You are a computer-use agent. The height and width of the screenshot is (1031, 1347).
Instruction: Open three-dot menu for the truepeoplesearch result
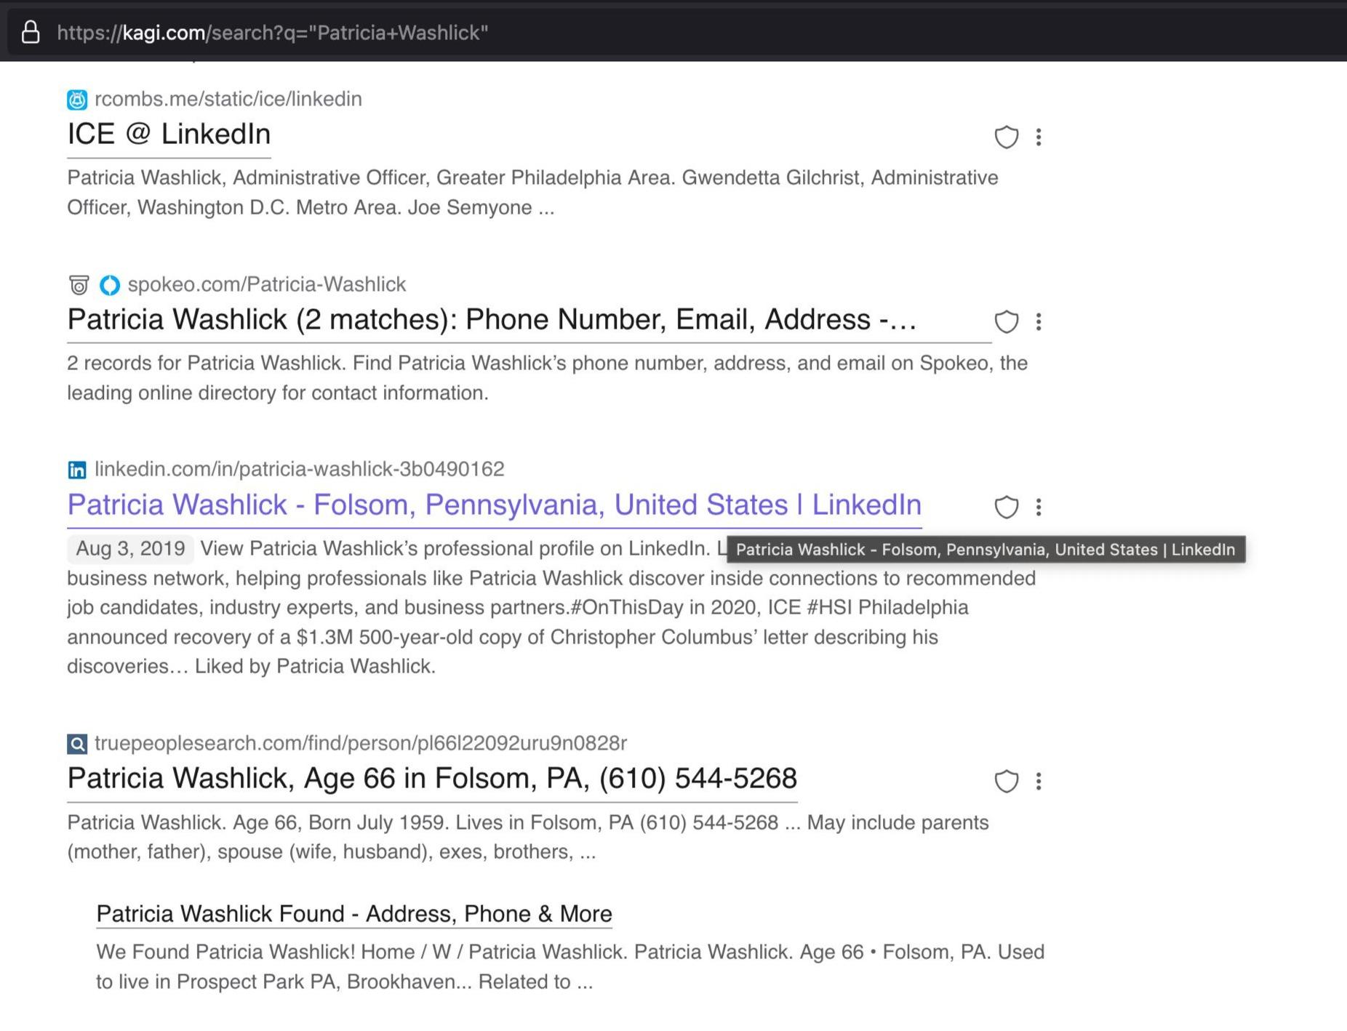pos(1039,781)
